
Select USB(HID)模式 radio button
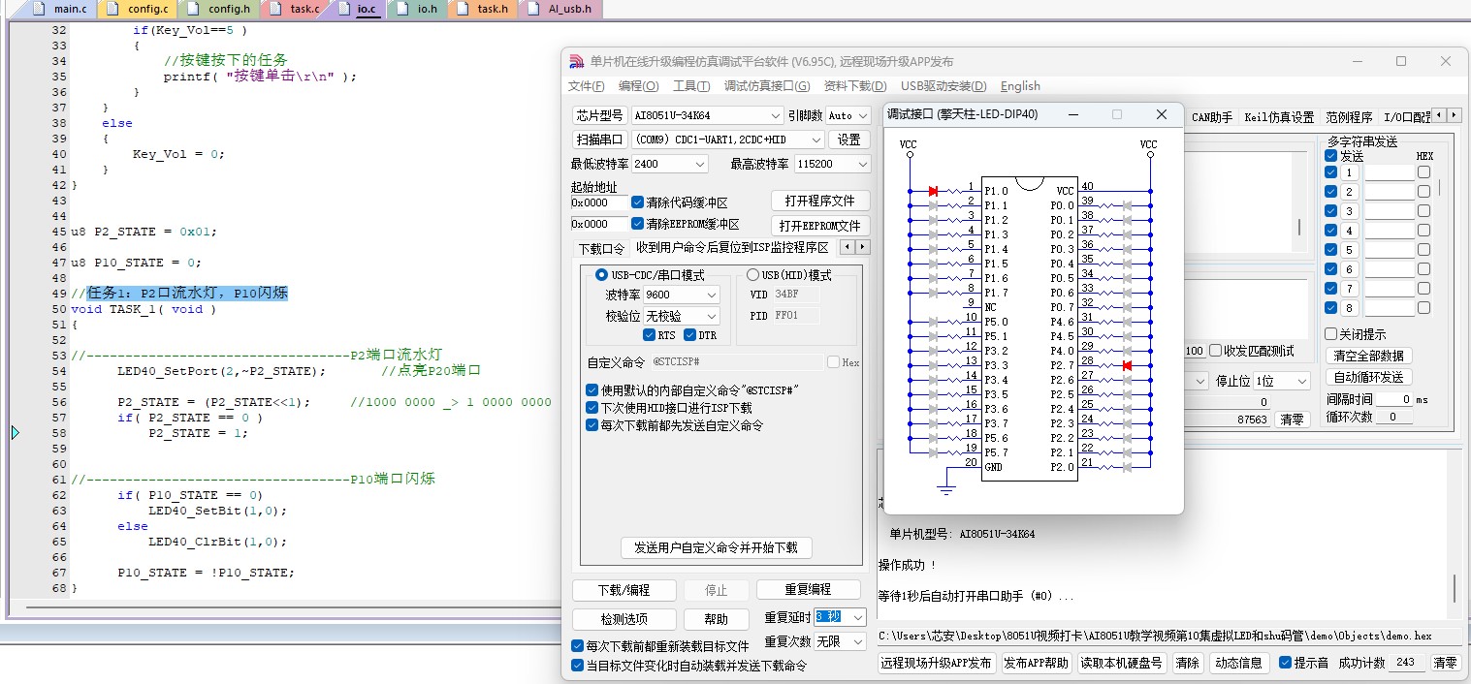click(x=752, y=275)
